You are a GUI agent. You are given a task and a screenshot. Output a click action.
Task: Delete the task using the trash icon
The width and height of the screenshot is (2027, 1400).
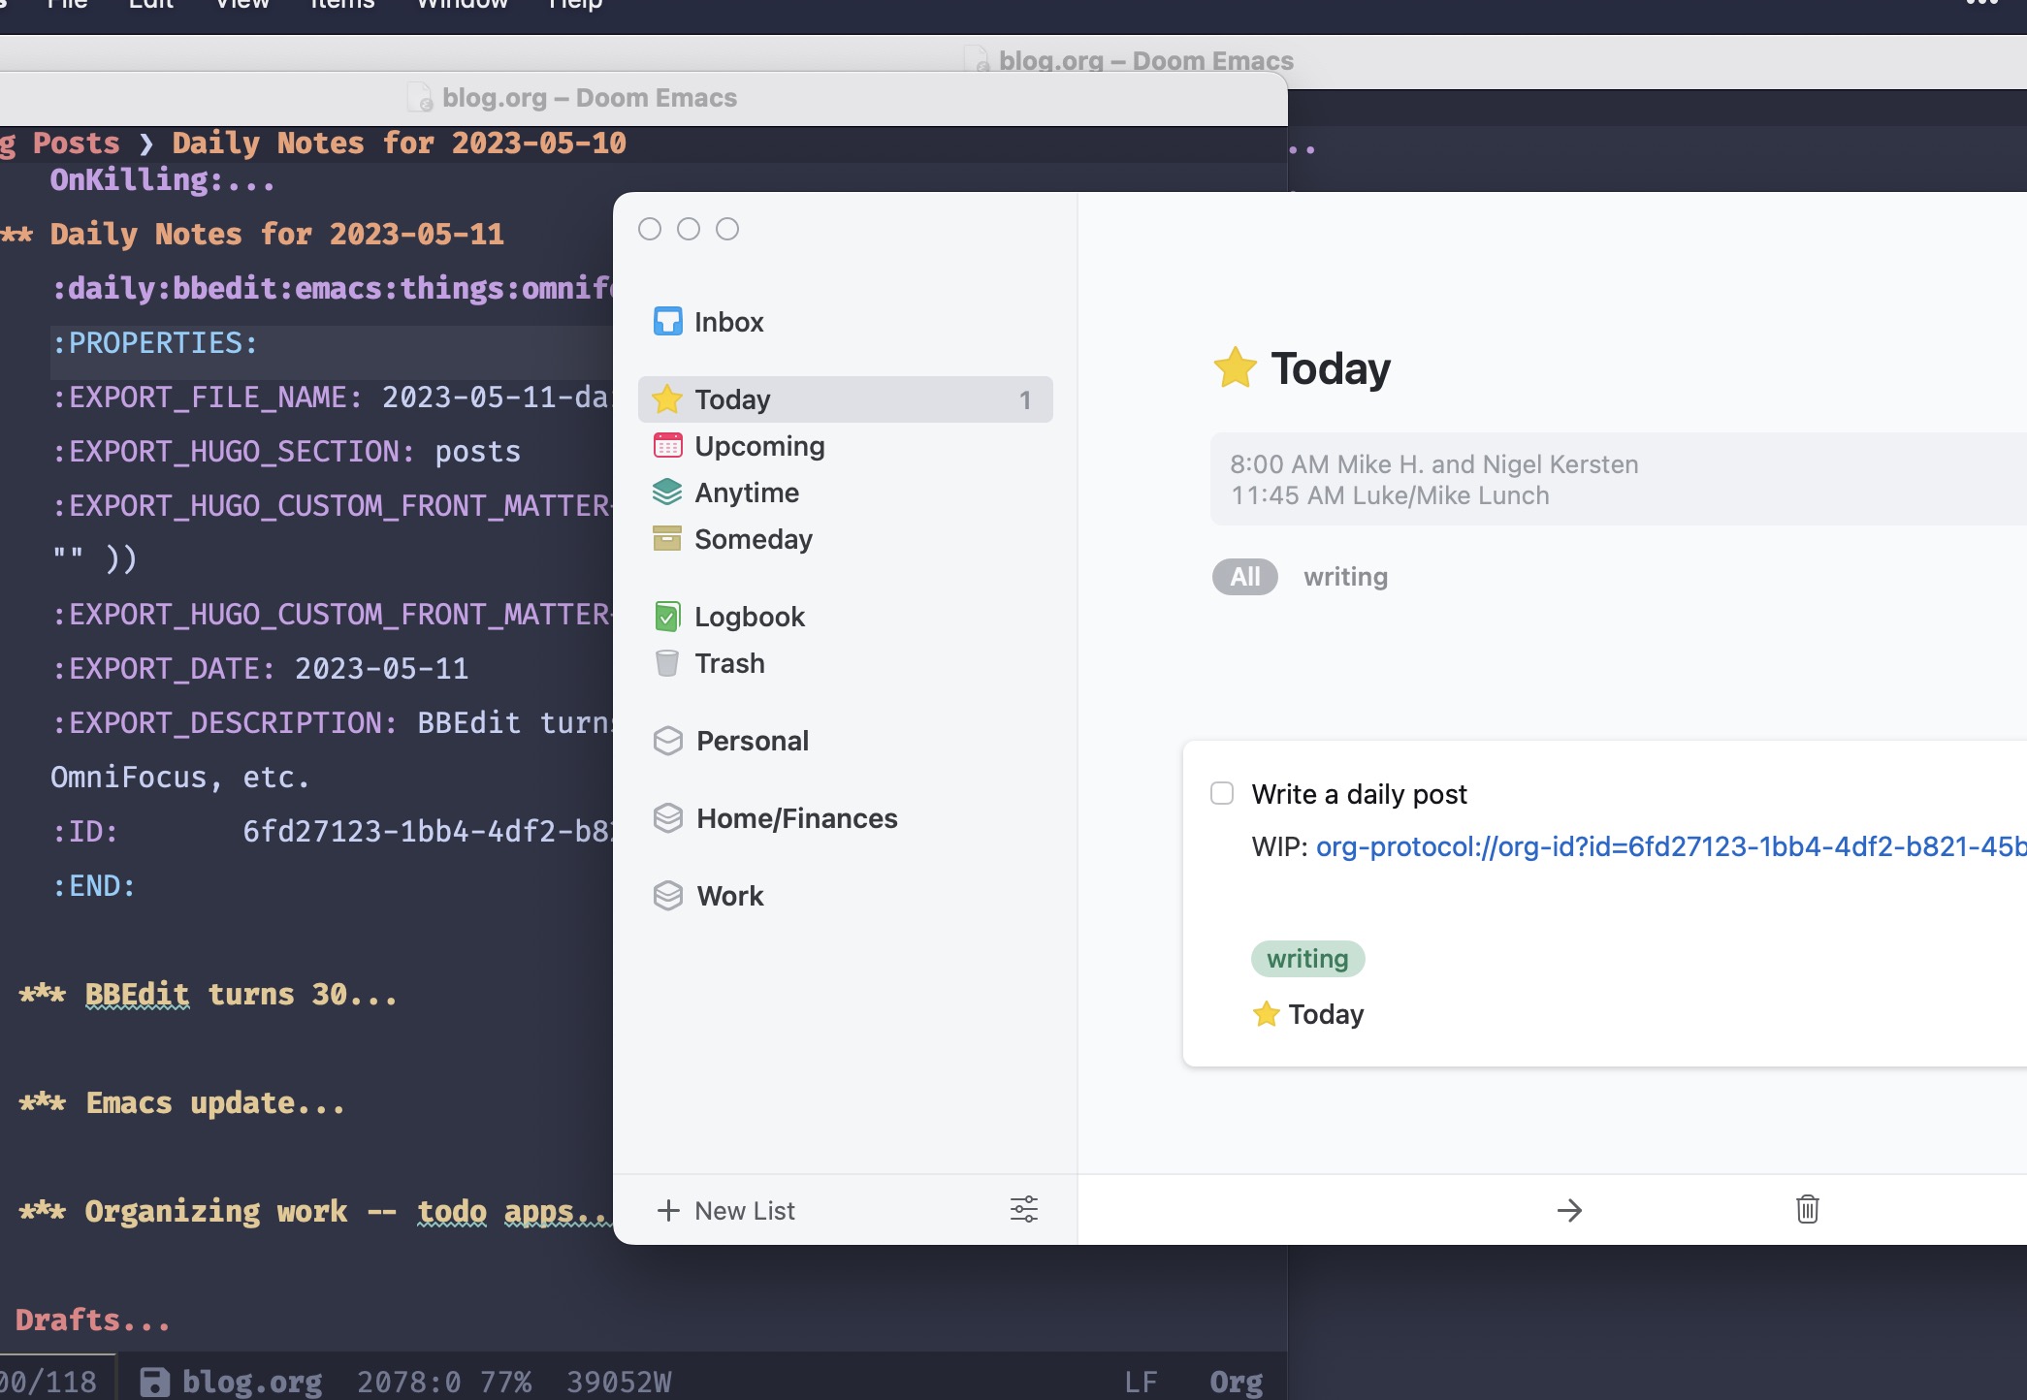tap(1806, 1210)
